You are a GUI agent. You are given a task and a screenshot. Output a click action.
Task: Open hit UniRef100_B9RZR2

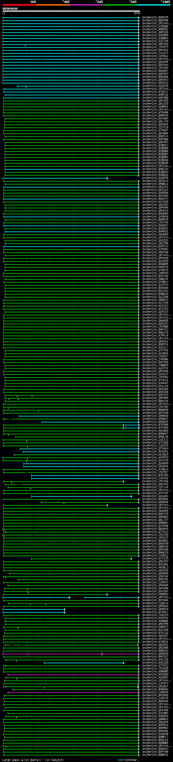pos(155,29)
